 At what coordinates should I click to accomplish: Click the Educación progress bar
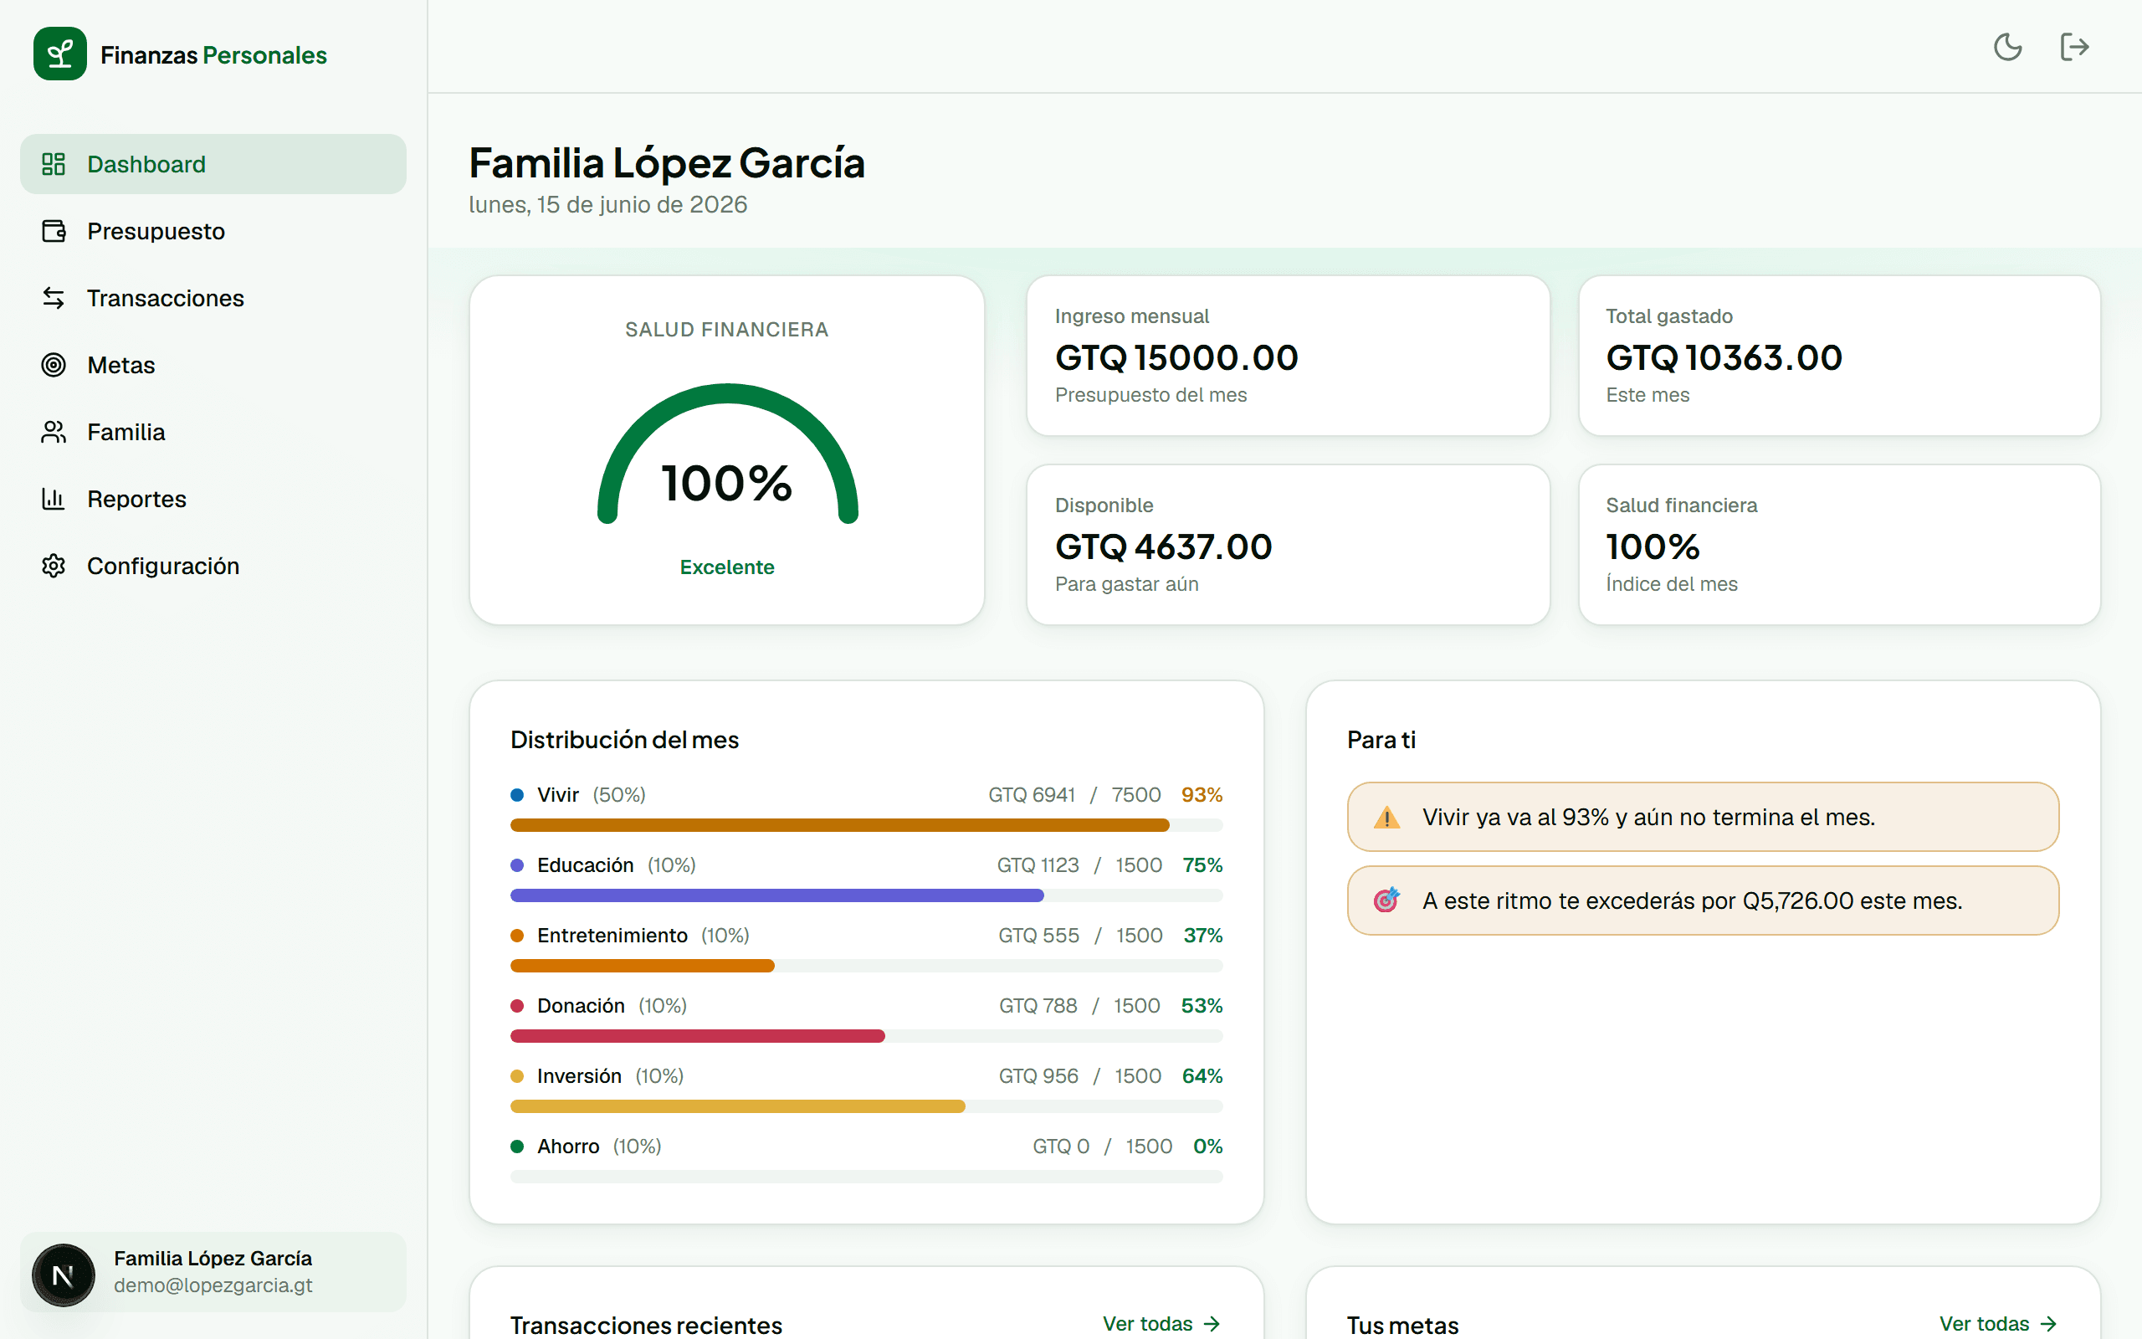pos(866,895)
